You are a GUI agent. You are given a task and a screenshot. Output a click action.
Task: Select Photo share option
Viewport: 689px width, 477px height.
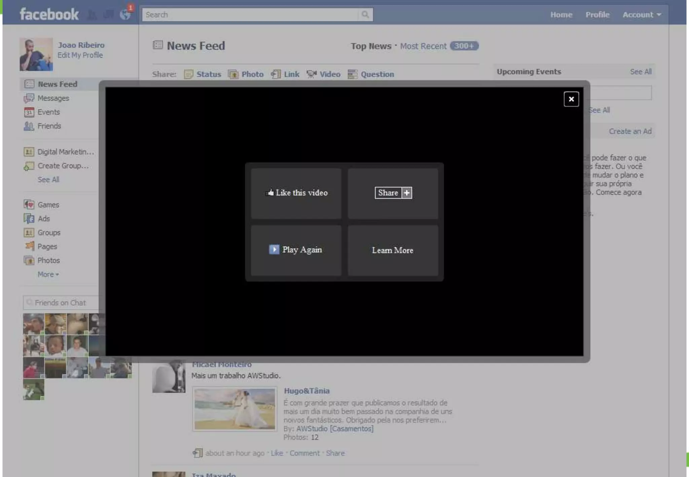pos(246,74)
